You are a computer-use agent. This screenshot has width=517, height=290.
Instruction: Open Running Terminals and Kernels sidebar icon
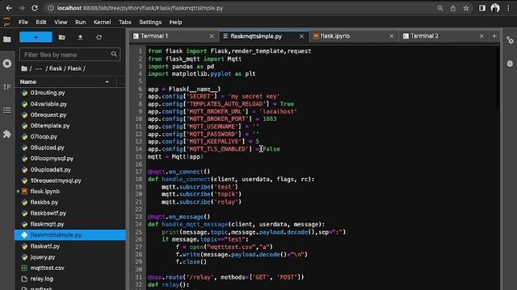click(x=7, y=64)
